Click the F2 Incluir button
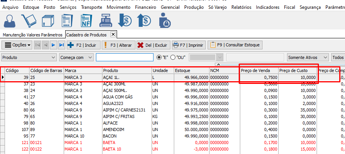 pyautogui.click(x=82, y=45)
